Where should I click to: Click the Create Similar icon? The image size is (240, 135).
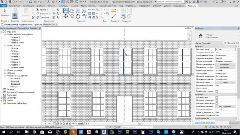click(x=123, y=16)
